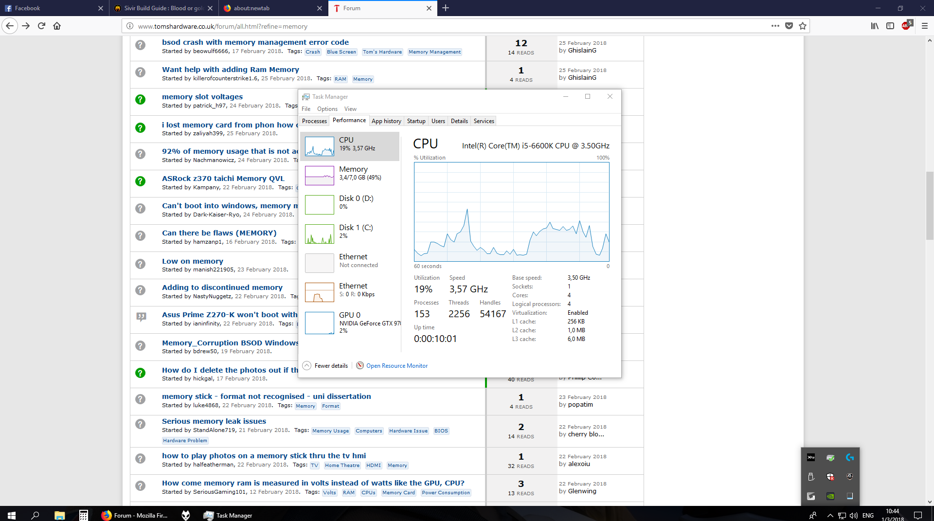Select GPU 0 NVIDIA GeForce entry

(x=350, y=323)
